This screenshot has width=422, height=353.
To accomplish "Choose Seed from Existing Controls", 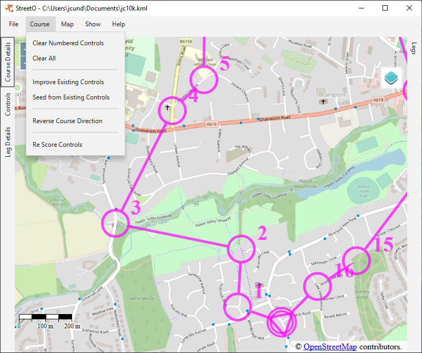I will coord(71,97).
